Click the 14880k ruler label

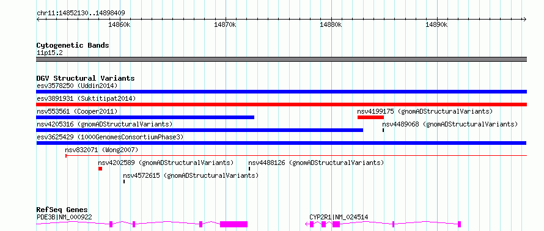coord(331,25)
